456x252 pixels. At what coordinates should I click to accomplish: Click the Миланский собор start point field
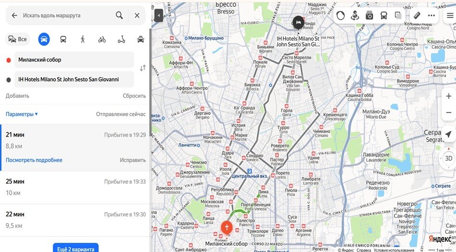[74, 60]
